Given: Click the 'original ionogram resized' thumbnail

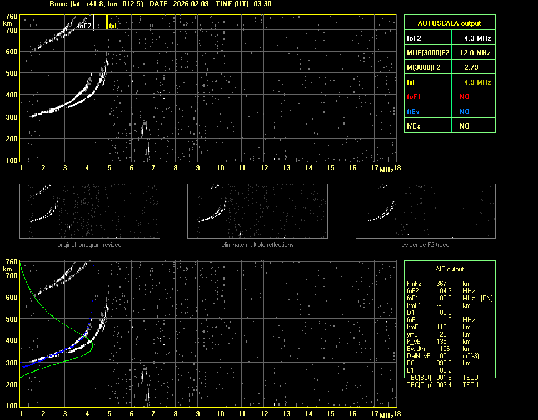Looking at the screenshot, I should click(x=89, y=211).
